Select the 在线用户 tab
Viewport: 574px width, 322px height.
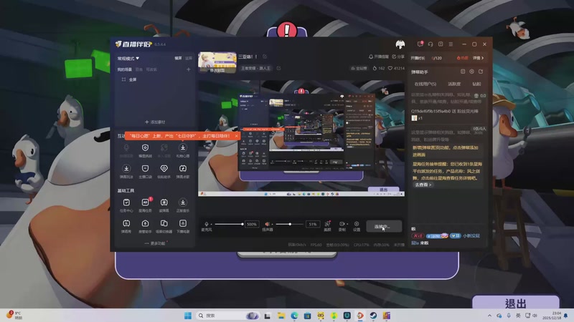[x=425, y=84]
